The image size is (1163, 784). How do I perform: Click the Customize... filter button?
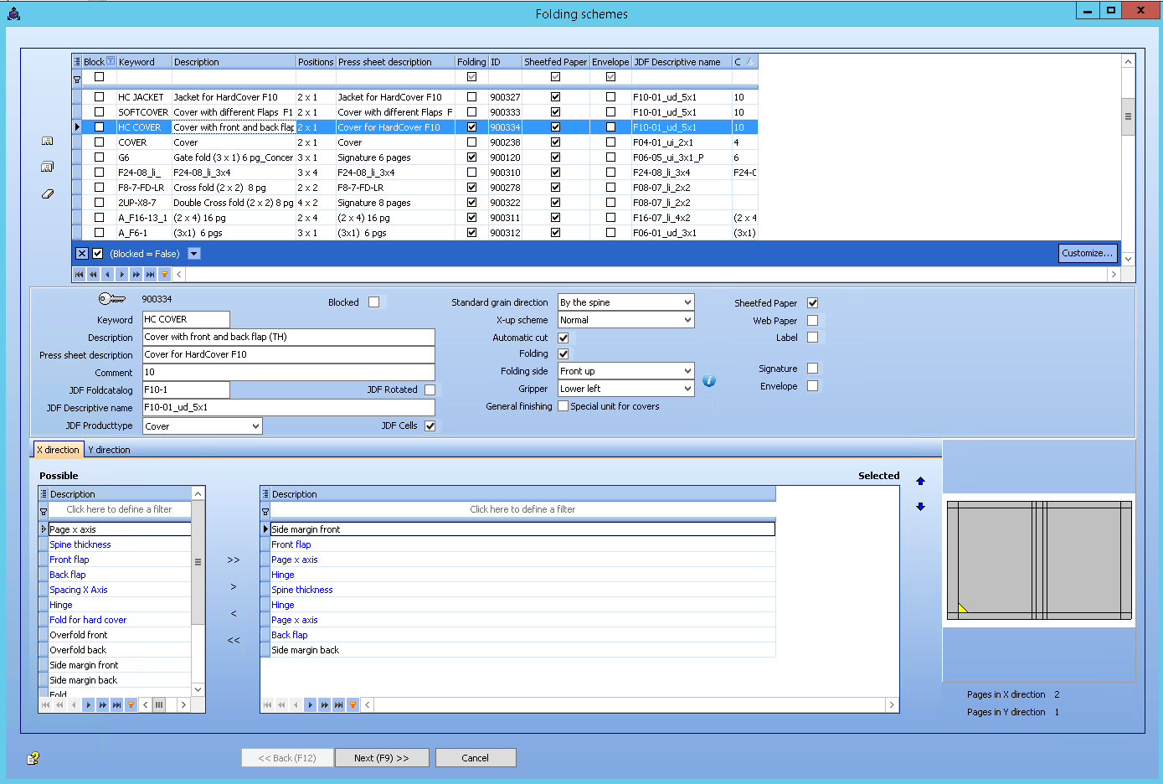click(x=1088, y=253)
